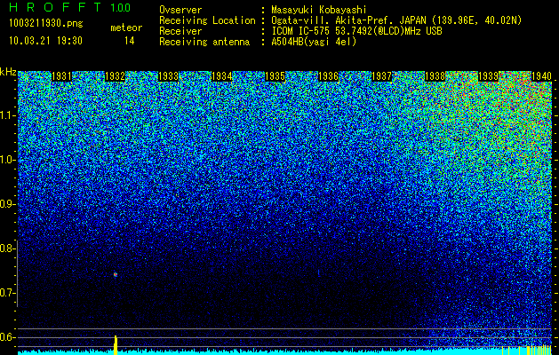The height and width of the screenshot is (355, 559).
Task: Select the file name 1003211930.png
Action: pos(46,24)
